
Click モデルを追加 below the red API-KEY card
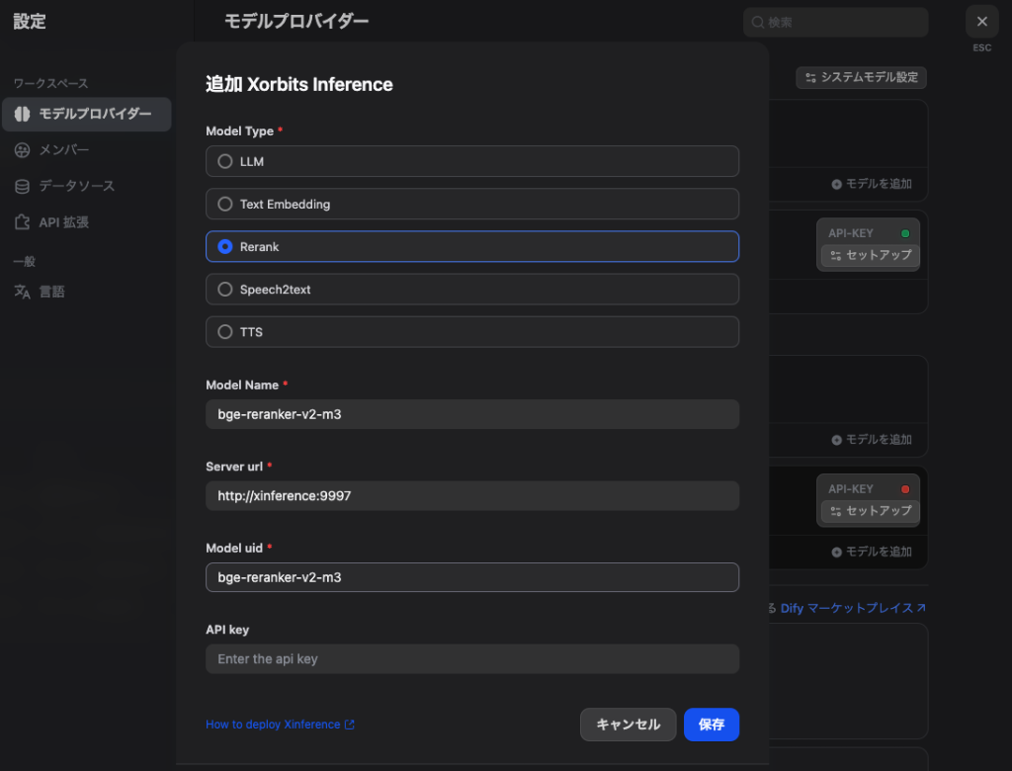tap(872, 553)
